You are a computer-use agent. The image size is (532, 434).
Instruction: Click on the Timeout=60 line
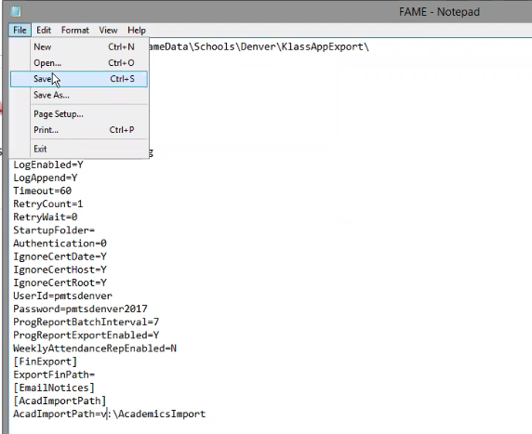[x=43, y=191]
